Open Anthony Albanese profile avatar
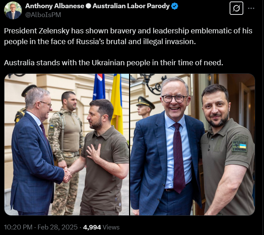This screenshot has width=264, height=235. coord(13,10)
